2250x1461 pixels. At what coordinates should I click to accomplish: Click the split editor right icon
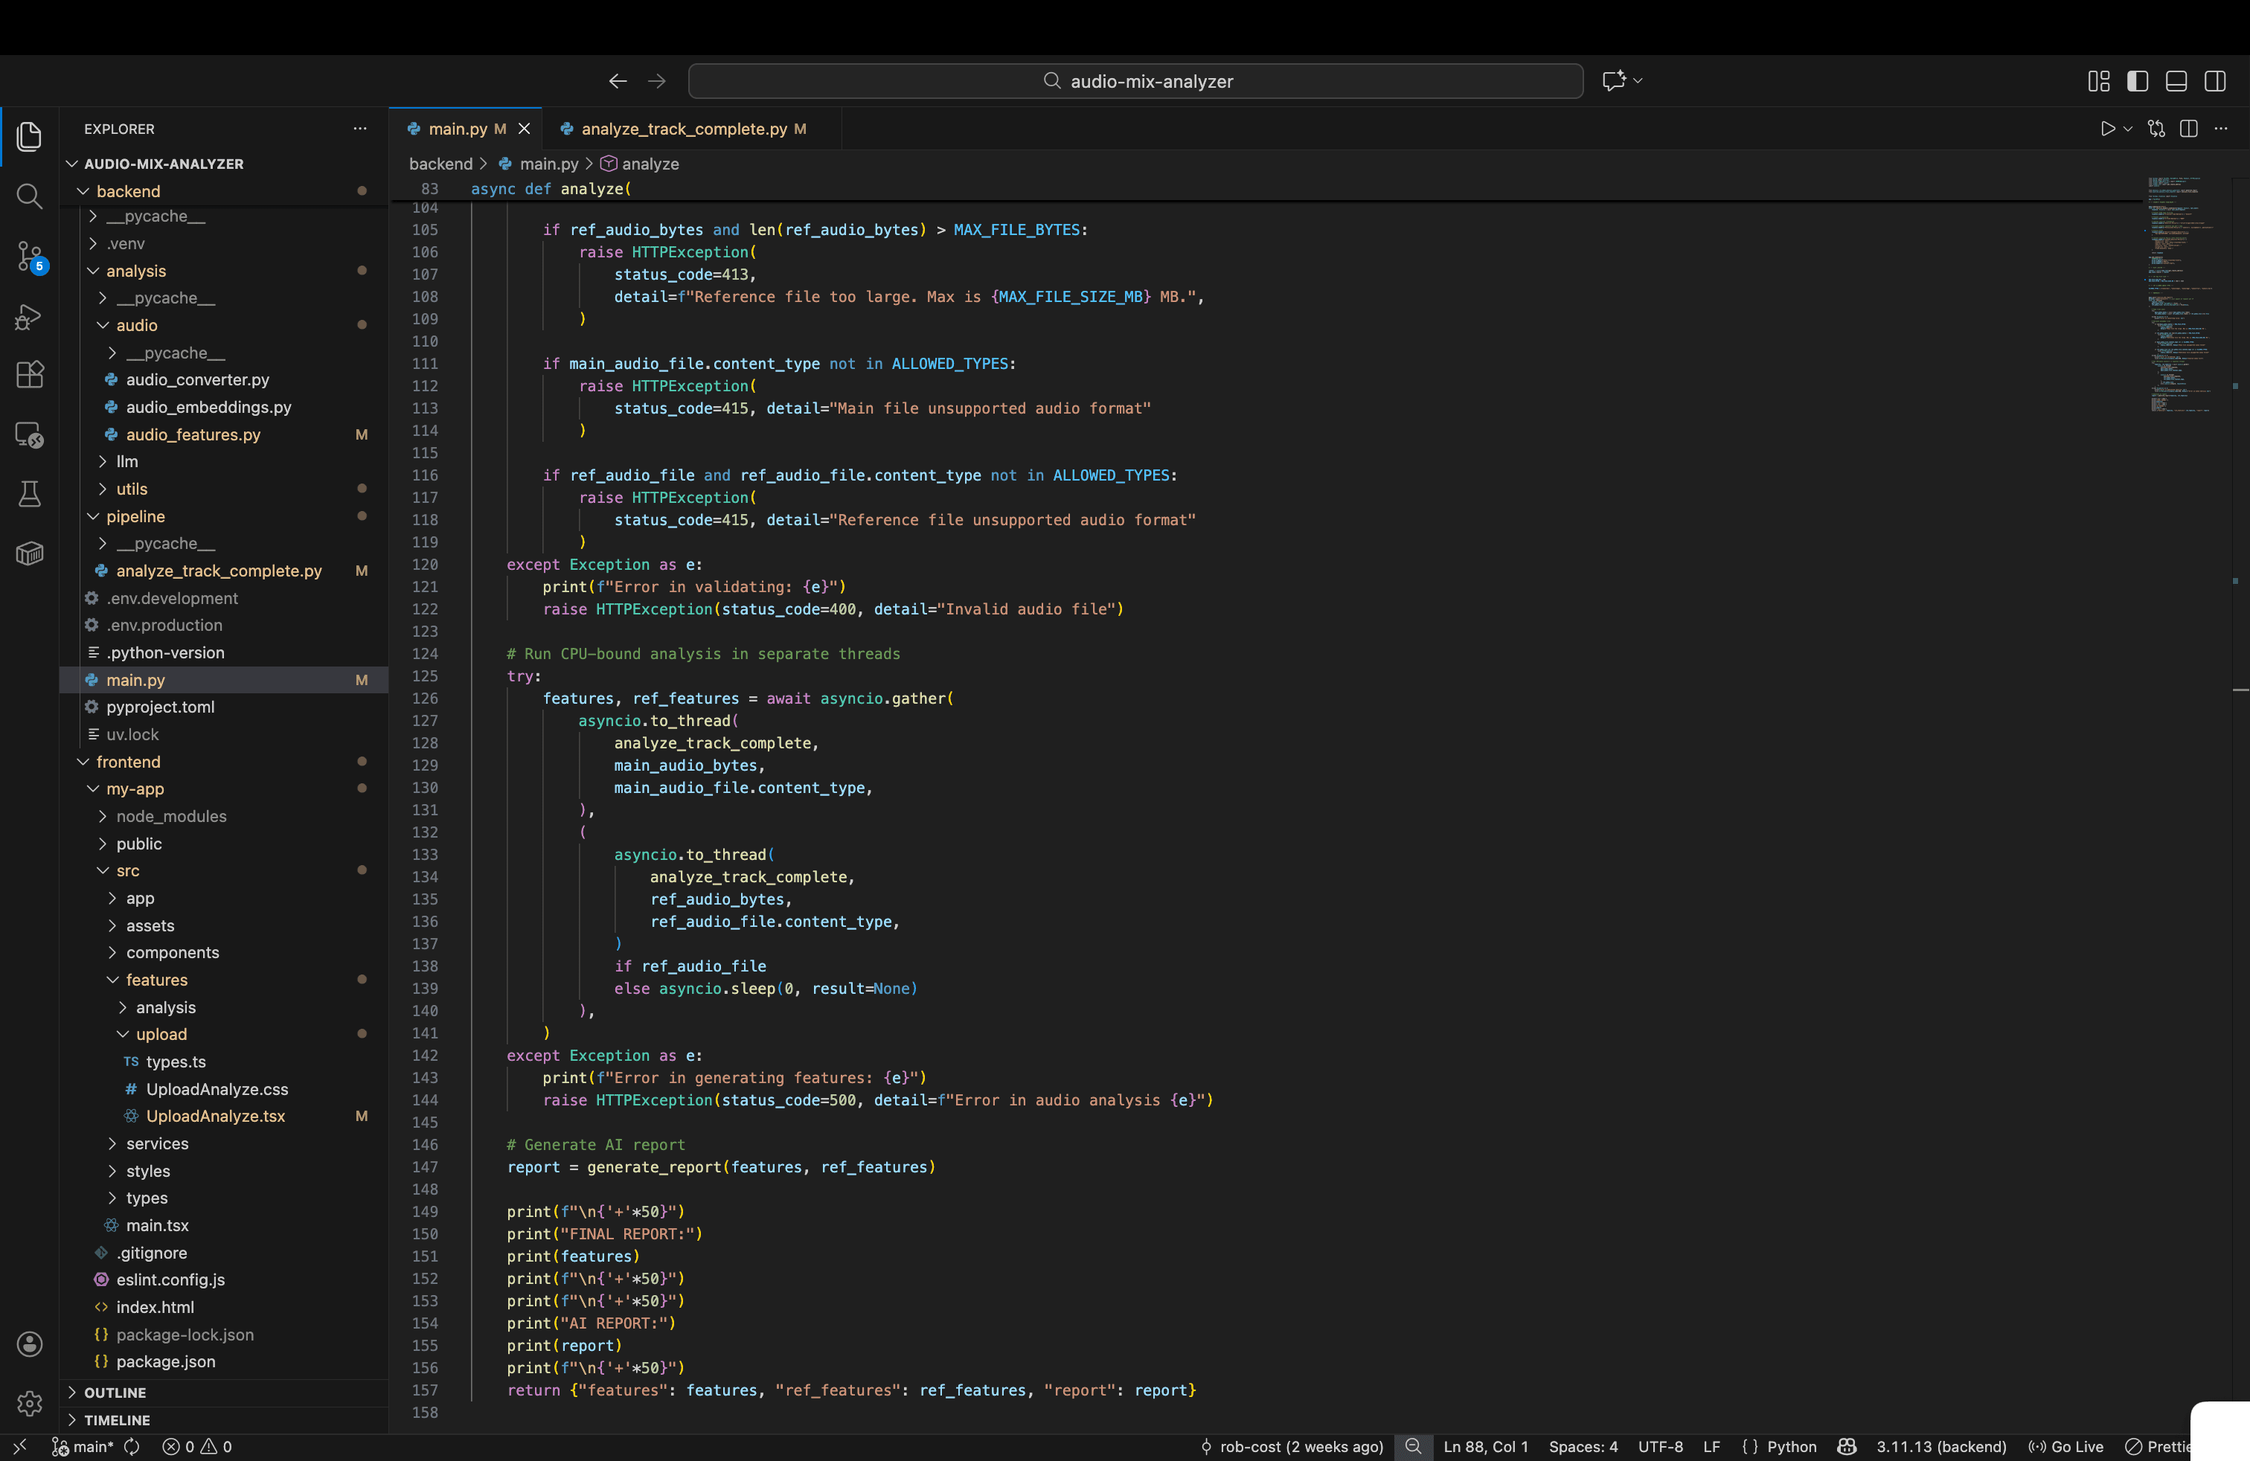click(2188, 129)
